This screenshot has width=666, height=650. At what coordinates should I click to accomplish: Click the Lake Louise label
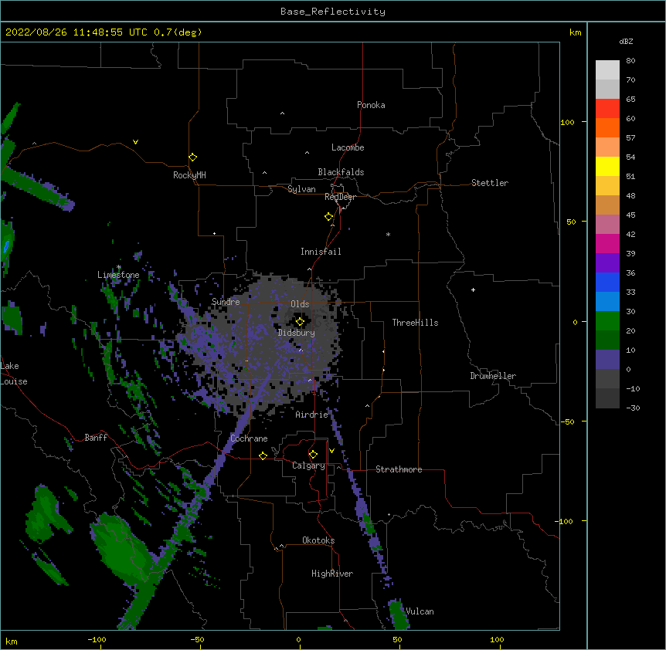point(14,374)
